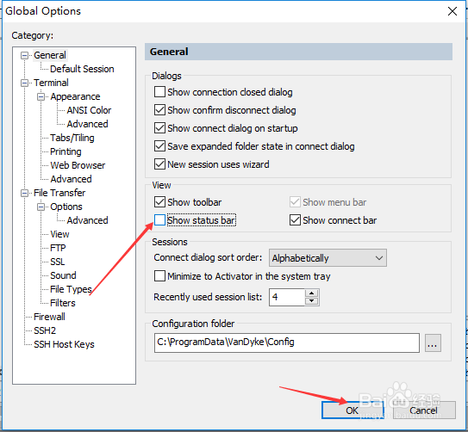
Task: Select Sound category
Action: (x=63, y=275)
